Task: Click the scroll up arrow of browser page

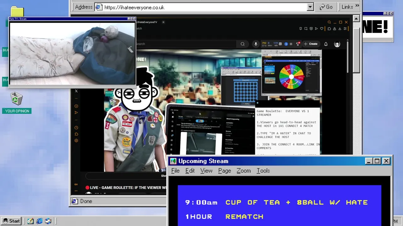Action: click(356, 19)
